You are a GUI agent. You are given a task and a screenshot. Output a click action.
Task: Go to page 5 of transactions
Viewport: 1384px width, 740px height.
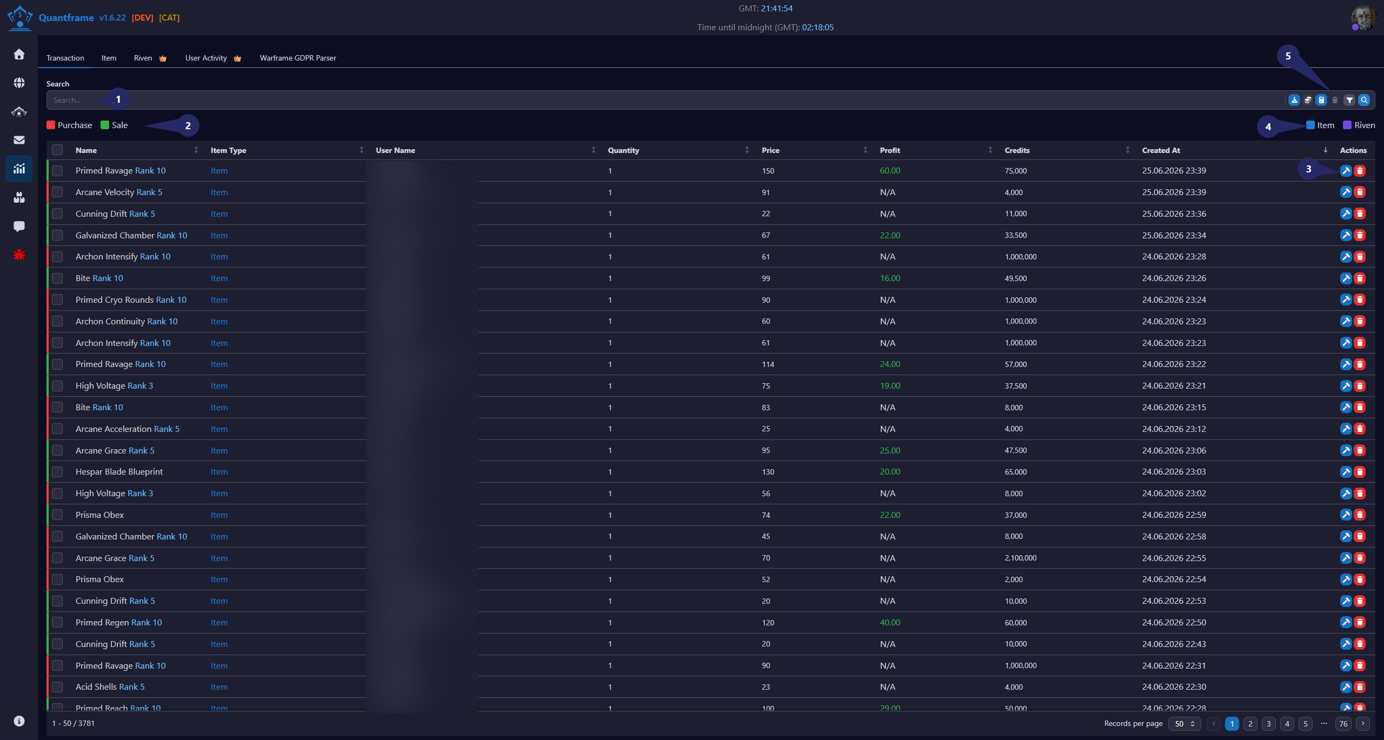tap(1306, 724)
